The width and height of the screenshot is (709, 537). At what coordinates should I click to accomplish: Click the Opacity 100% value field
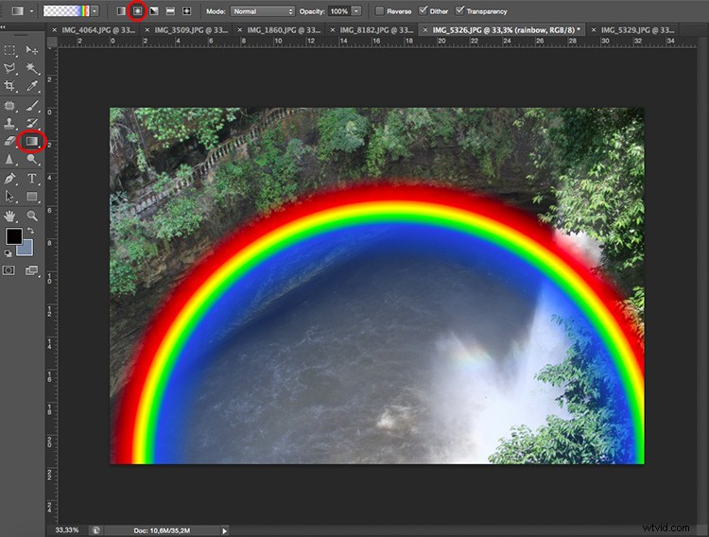tap(338, 11)
